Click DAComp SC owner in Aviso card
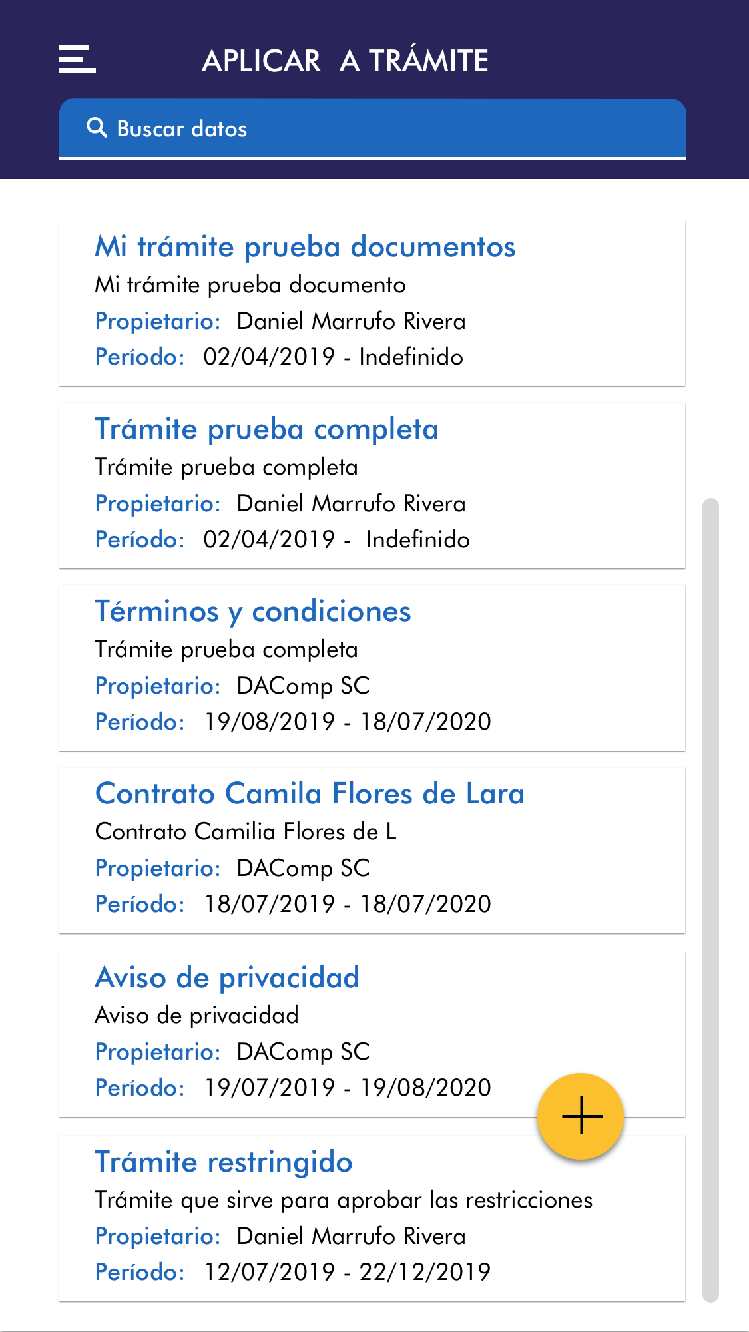The height and width of the screenshot is (1332, 749). click(303, 1052)
